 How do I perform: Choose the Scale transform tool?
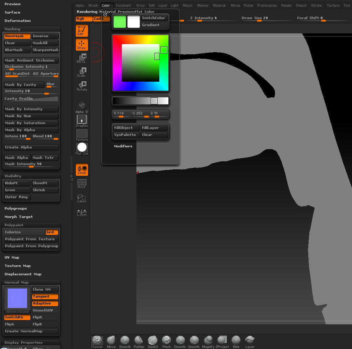click(x=82, y=72)
